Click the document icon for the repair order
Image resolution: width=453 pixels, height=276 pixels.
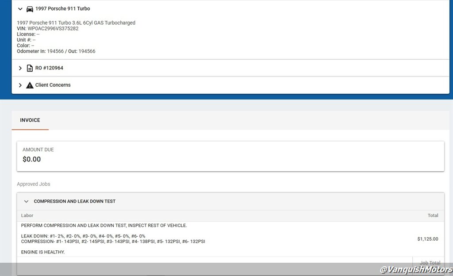tap(30, 68)
